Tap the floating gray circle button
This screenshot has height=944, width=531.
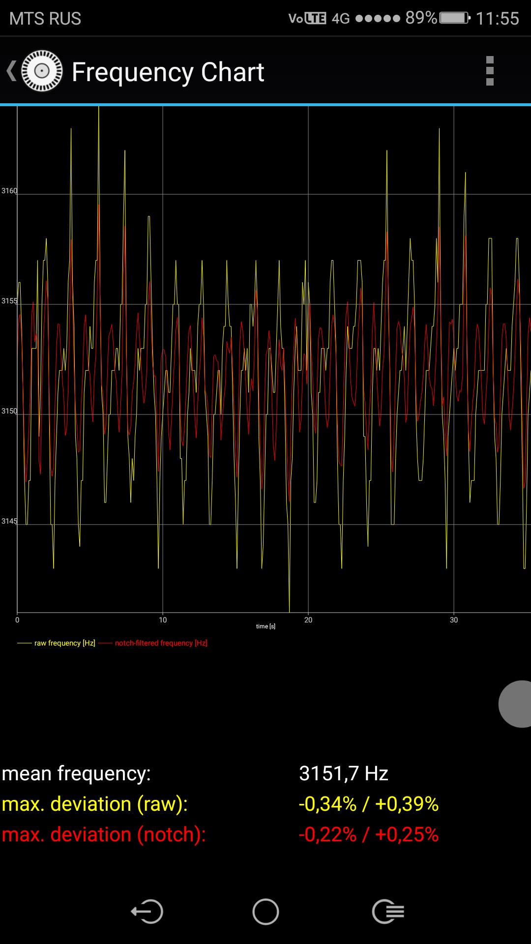pos(516,704)
